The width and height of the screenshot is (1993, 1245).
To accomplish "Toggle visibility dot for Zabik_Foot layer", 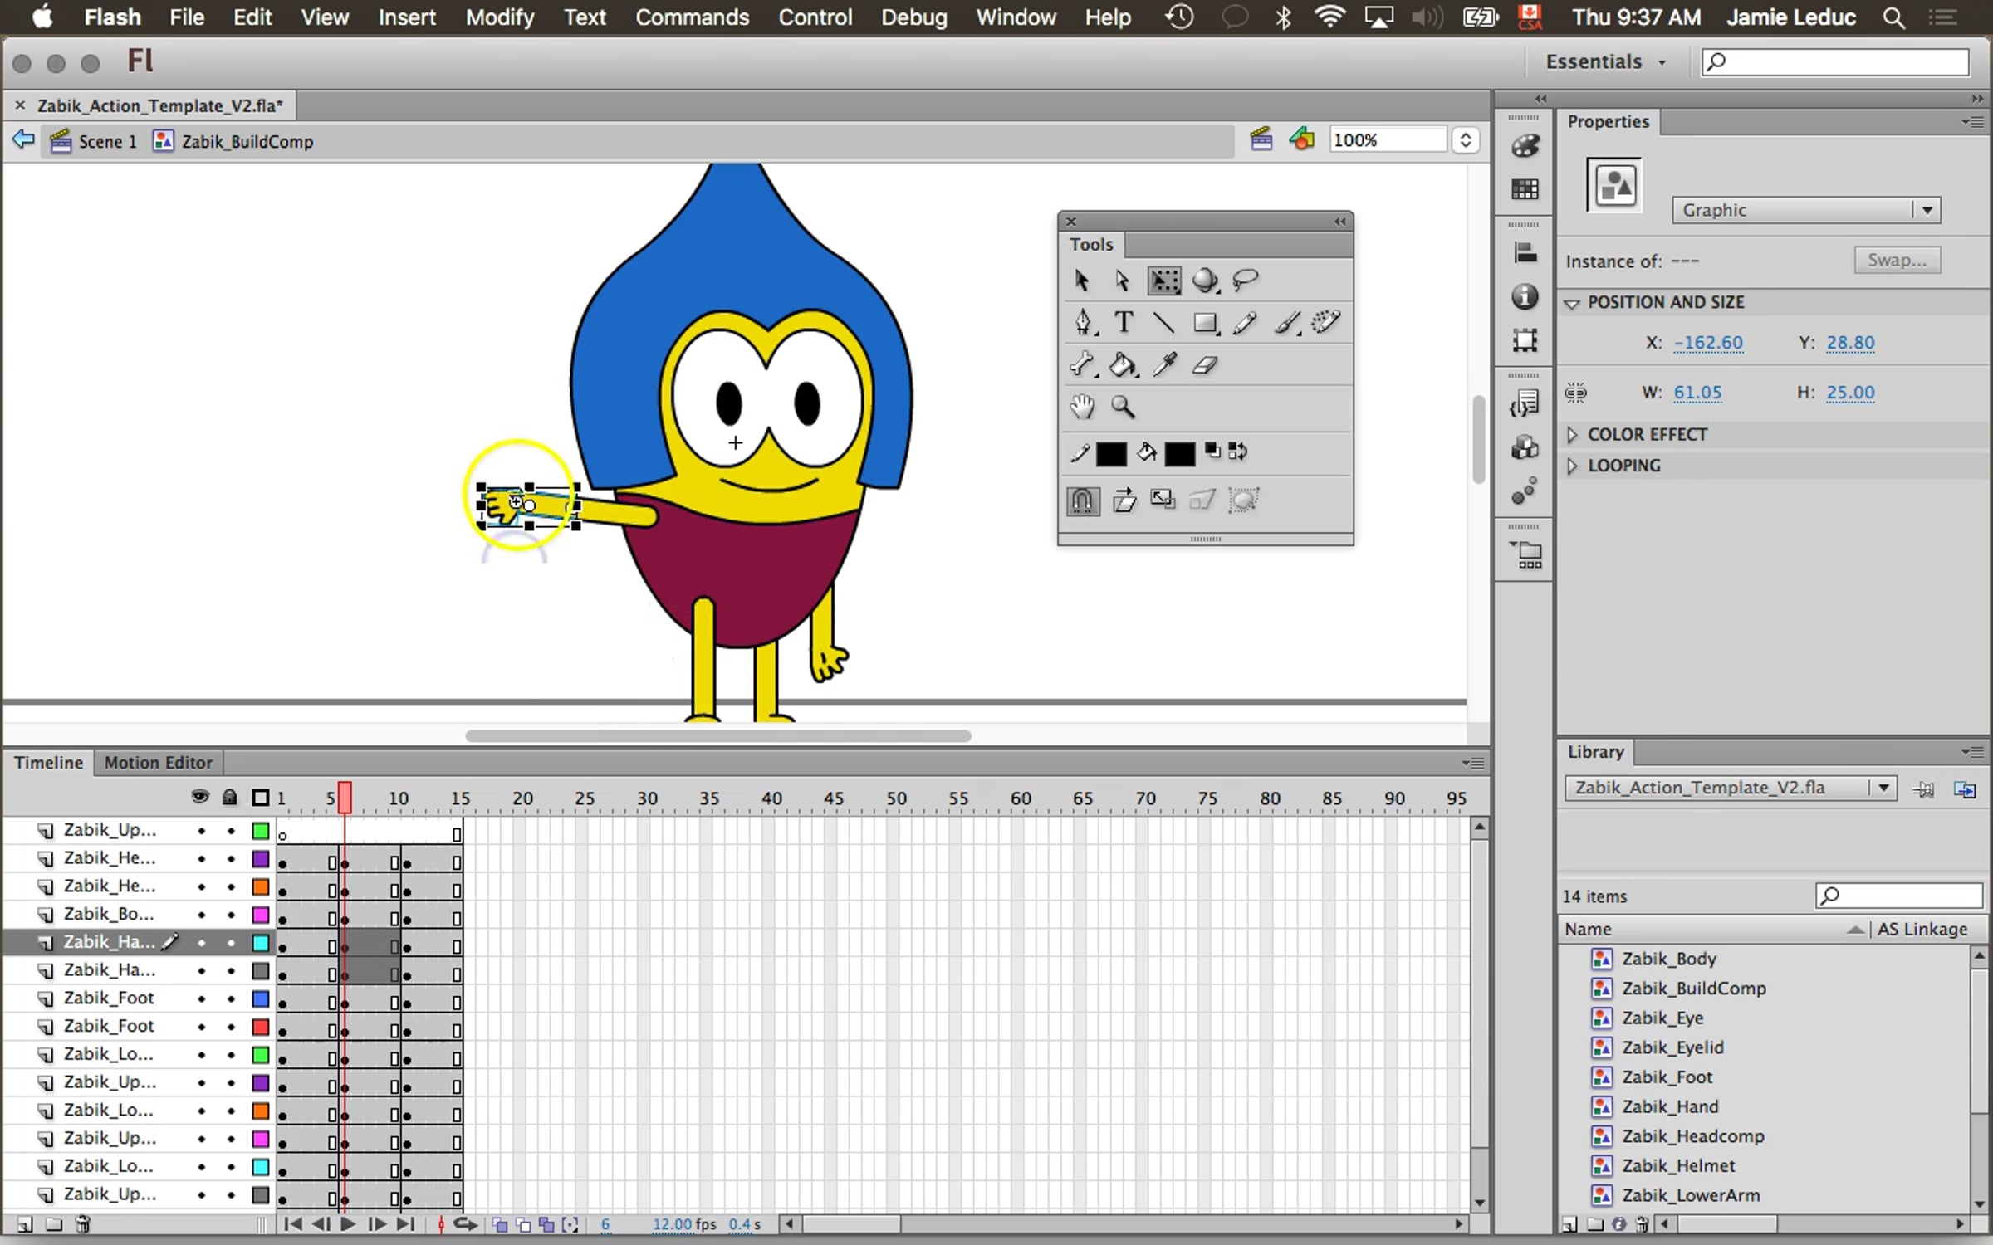I will coord(201,998).
